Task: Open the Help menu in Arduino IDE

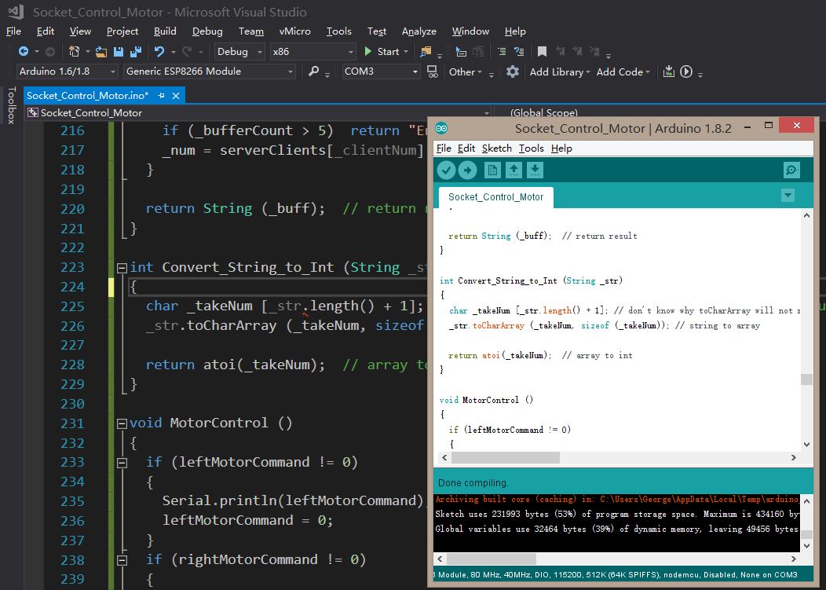Action: pos(561,148)
